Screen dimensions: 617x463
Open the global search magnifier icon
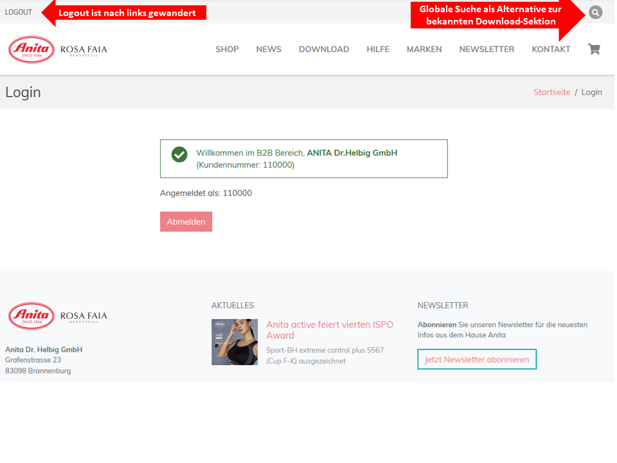pyautogui.click(x=596, y=12)
